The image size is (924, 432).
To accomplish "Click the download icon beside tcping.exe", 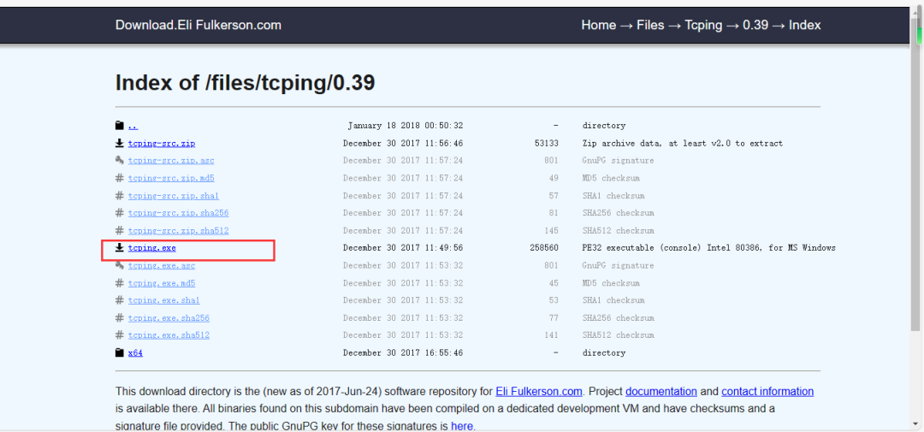I will [x=120, y=248].
